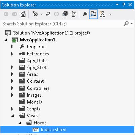Select the Models folder
Image resolution: width=135 pixels, height=135 pixels.
(x=34, y=102)
